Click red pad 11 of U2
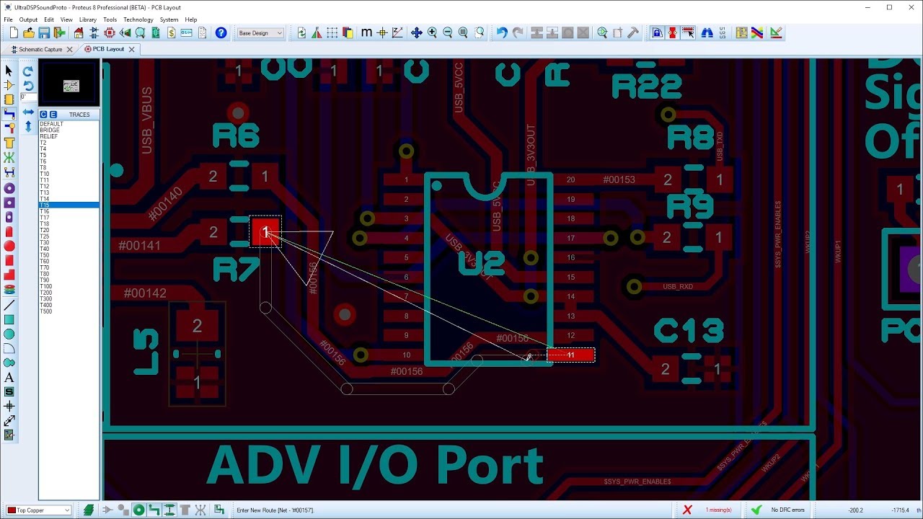923x519 pixels. pyautogui.click(x=570, y=355)
